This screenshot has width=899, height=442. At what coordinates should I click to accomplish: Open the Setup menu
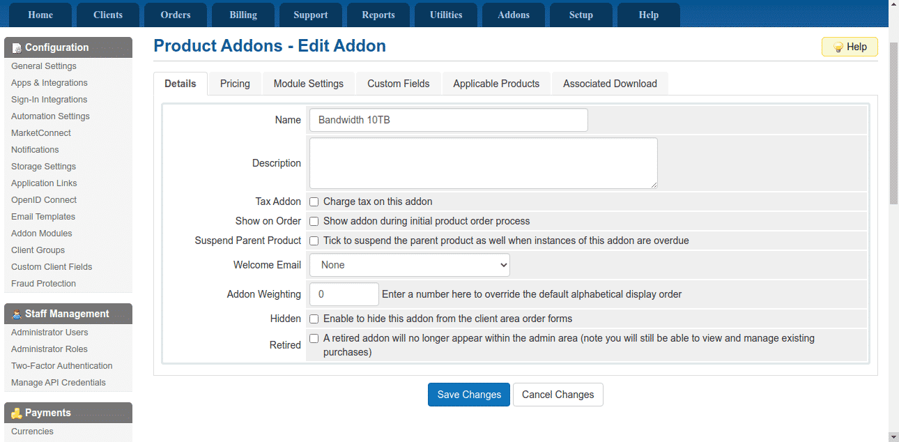tap(581, 15)
